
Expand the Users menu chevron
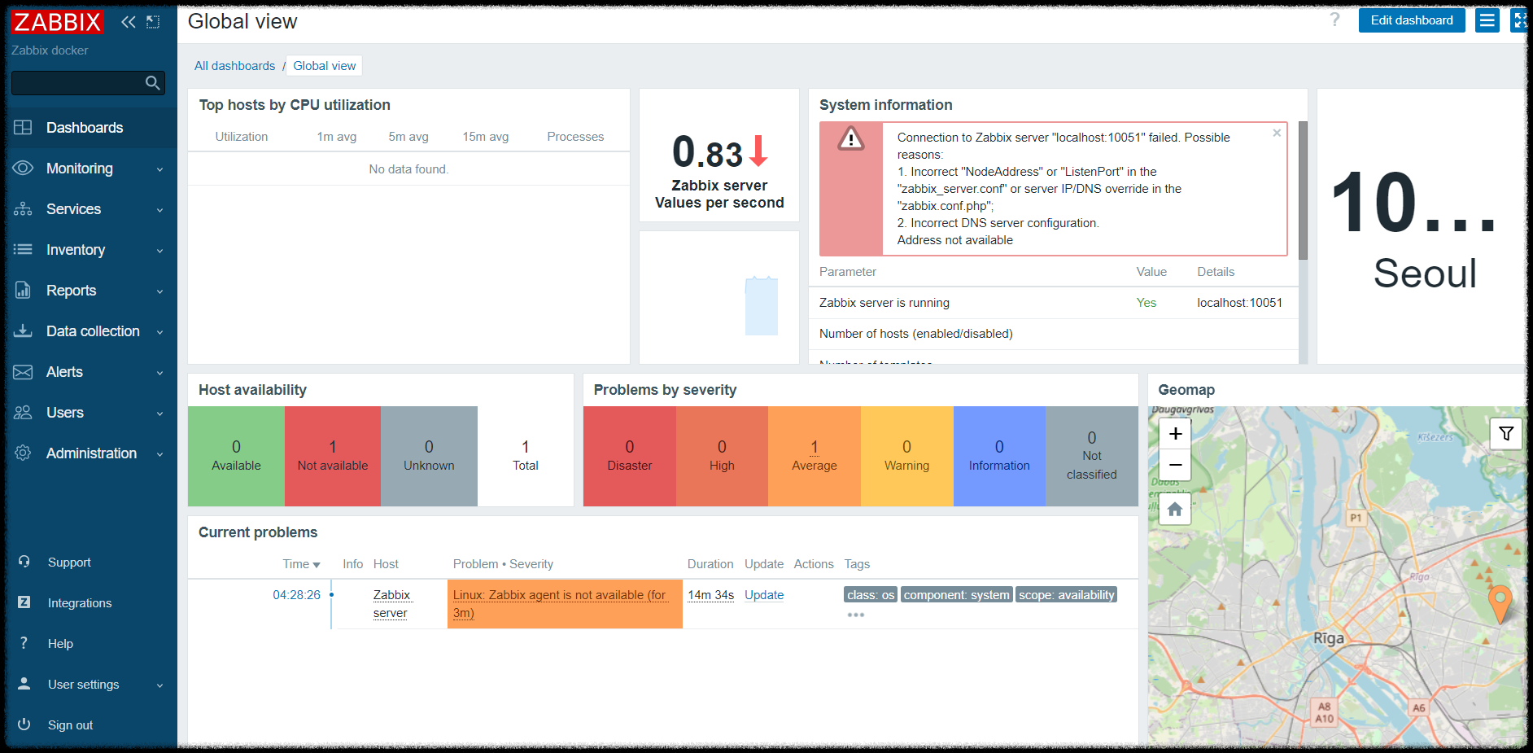click(159, 414)
